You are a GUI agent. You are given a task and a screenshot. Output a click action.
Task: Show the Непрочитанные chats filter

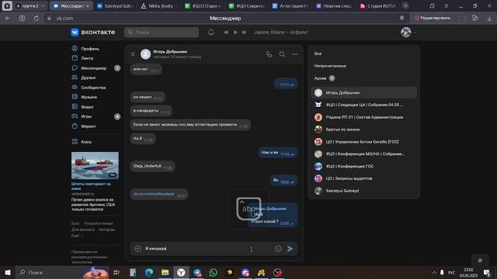(x=330, y=66)
